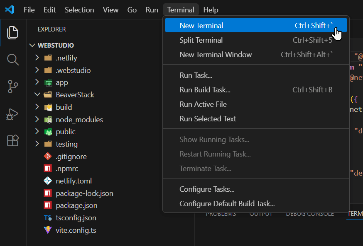363x246 pixels.
Task: Click the netlify.toml file icon
Action: (48, 181)
